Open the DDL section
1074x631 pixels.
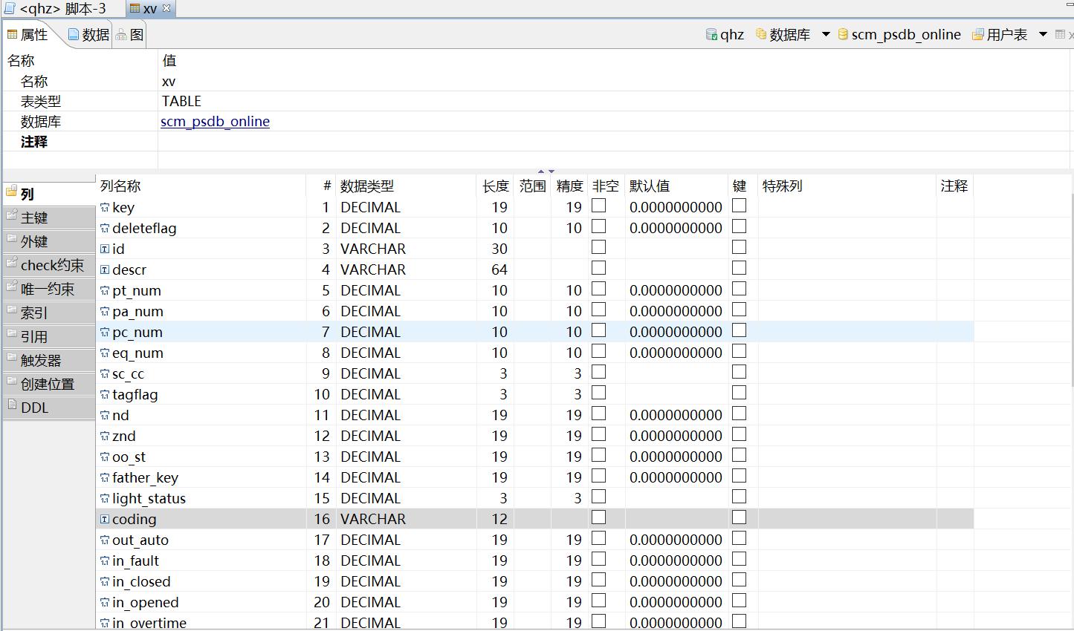[x=48, y=408]
